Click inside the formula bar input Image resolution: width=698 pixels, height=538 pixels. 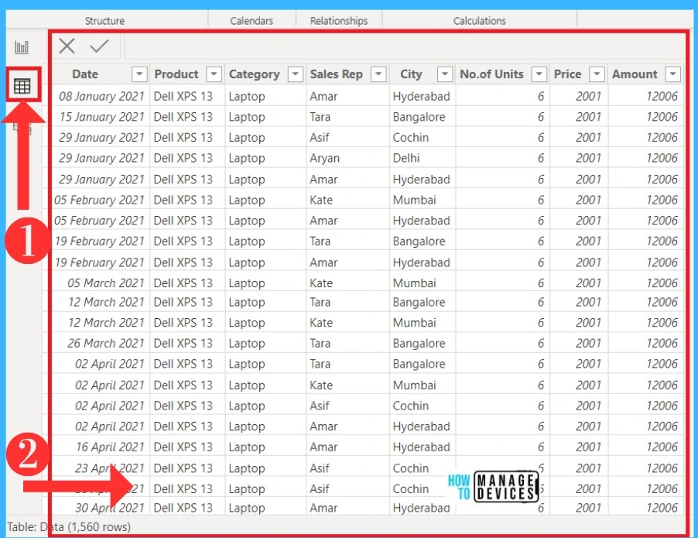tap(403, 46)
